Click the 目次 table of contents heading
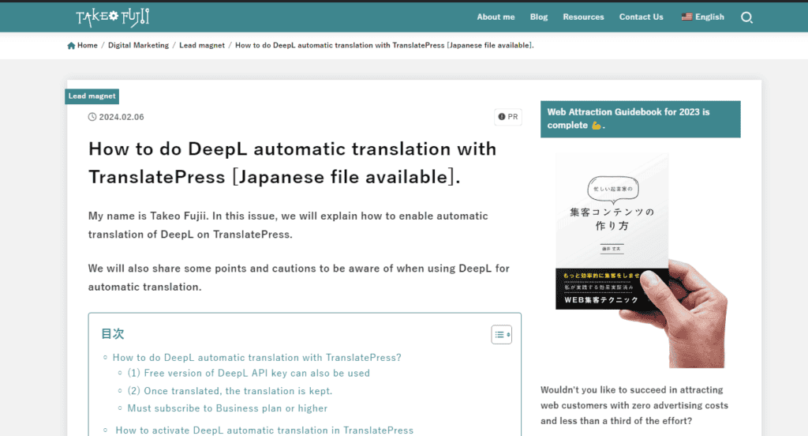 112,334
